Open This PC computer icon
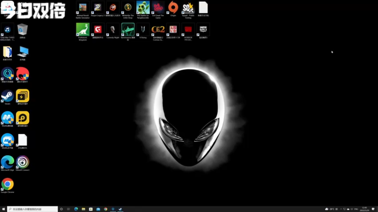Screen dimensions: 378x212 (22, 53)
